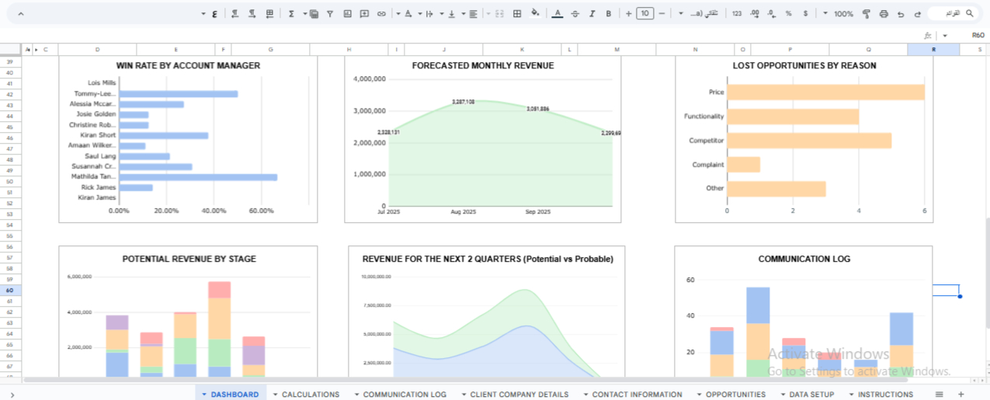Open the all sheets list icon
This screenshot has width=990, height=400.
coord(939,395)
